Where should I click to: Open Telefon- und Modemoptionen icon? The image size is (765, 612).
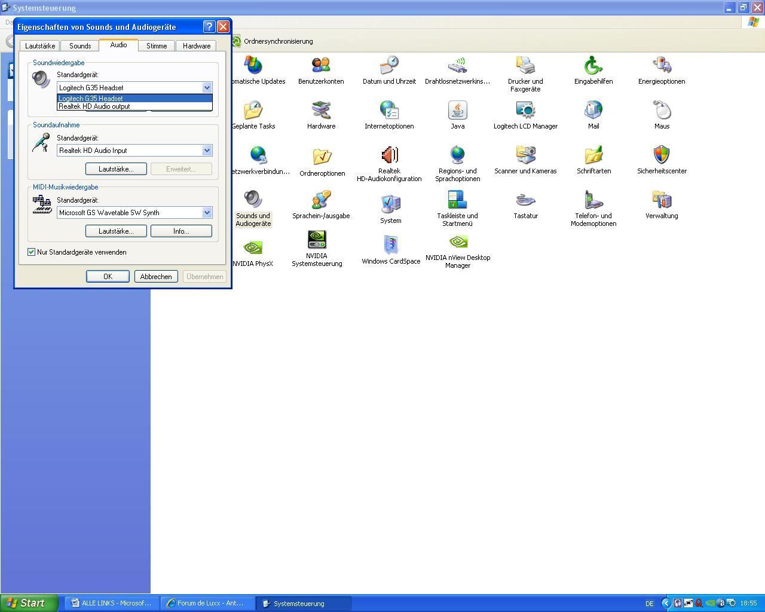(x=593, y=209)
